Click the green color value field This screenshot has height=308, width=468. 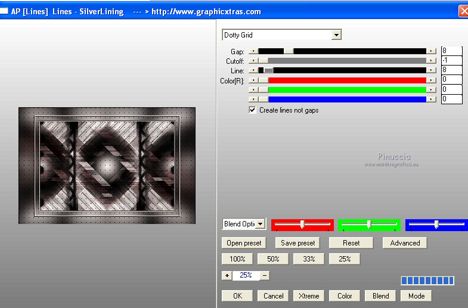451,89
